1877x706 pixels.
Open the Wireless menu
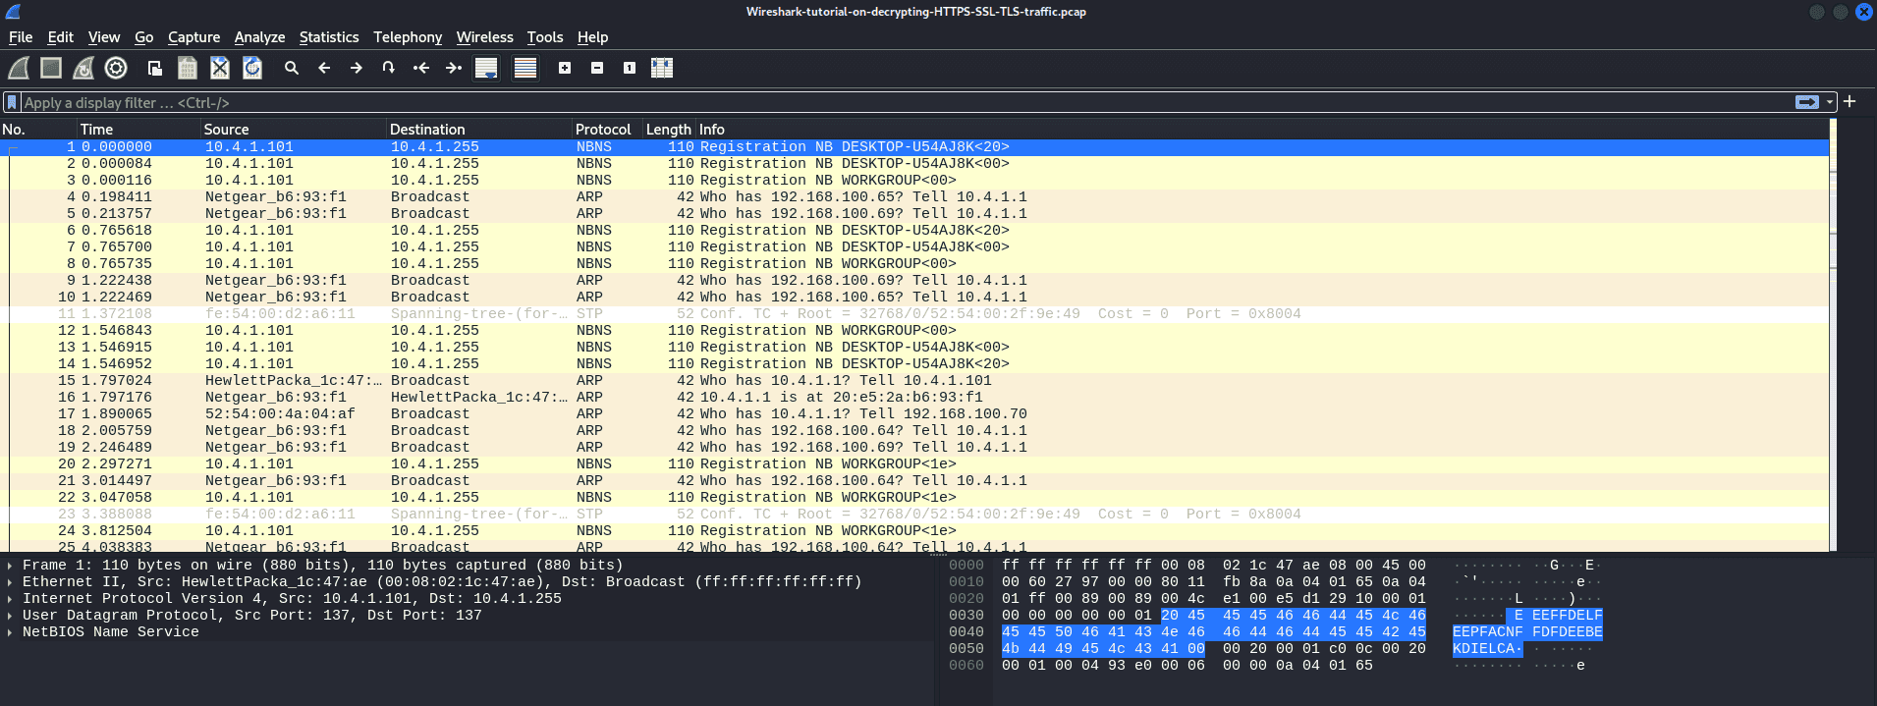[484, 37]
